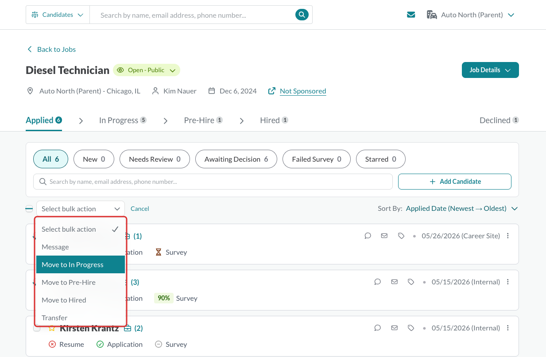Click the teal search magnifier button
This screenshot has height=357, width=546.
pos(302,15)
